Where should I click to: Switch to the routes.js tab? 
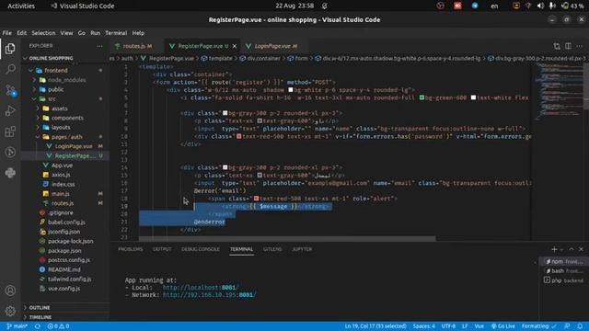133,46
